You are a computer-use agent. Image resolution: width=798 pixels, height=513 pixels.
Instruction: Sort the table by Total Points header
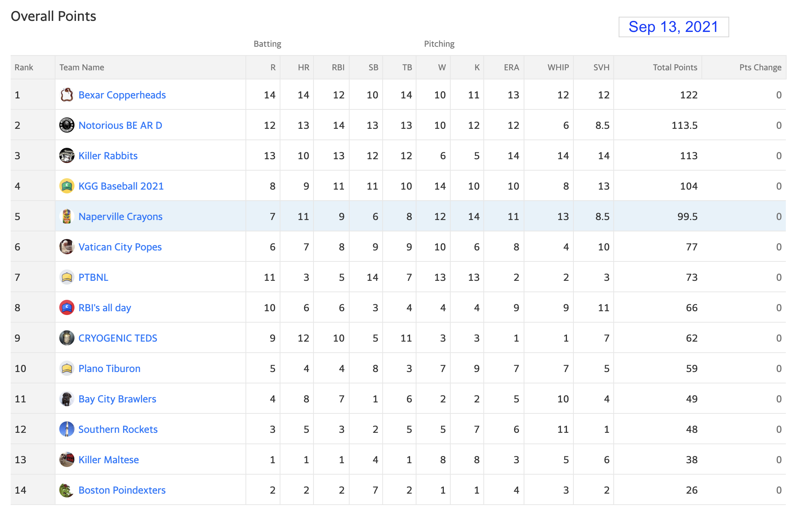675,67
